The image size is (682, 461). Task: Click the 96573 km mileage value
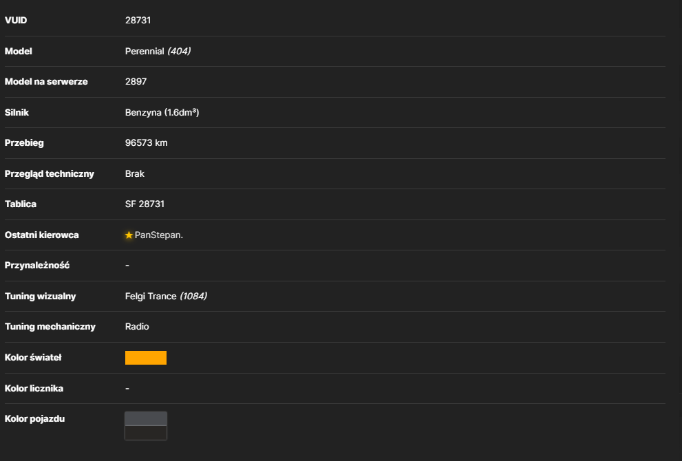pyautogui.click(x=146, y=143)
